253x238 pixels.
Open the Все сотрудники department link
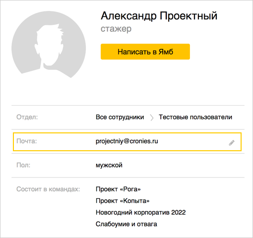click(120, 117)
